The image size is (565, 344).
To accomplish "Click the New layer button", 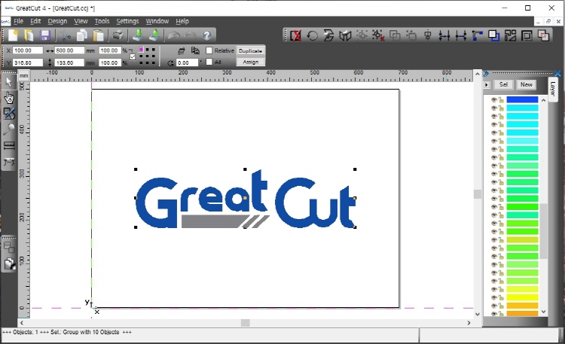I will click(526, 84).
